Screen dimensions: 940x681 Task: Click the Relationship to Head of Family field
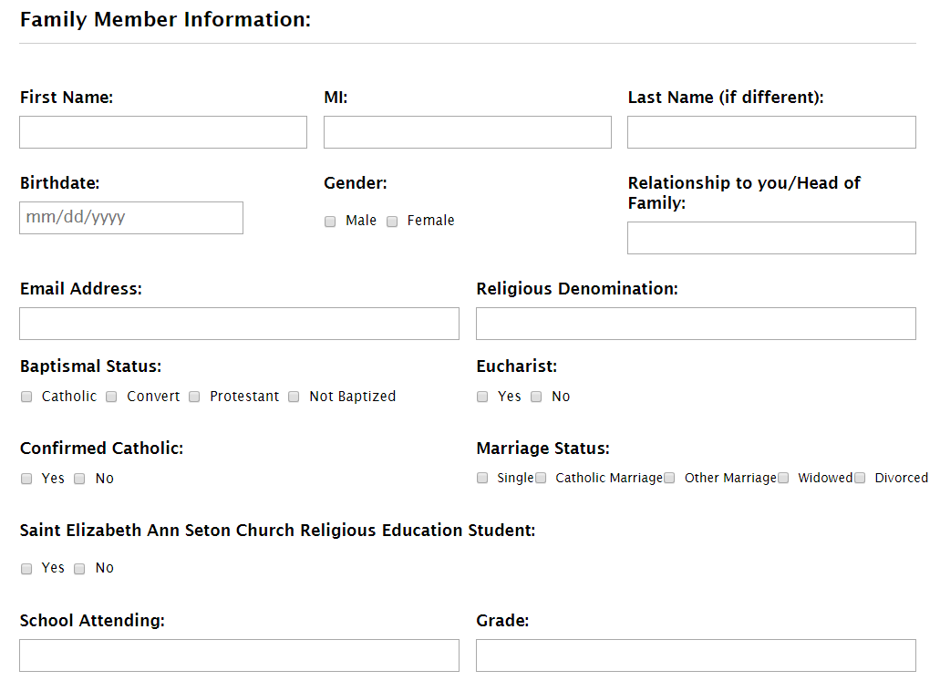click(771, 238)
